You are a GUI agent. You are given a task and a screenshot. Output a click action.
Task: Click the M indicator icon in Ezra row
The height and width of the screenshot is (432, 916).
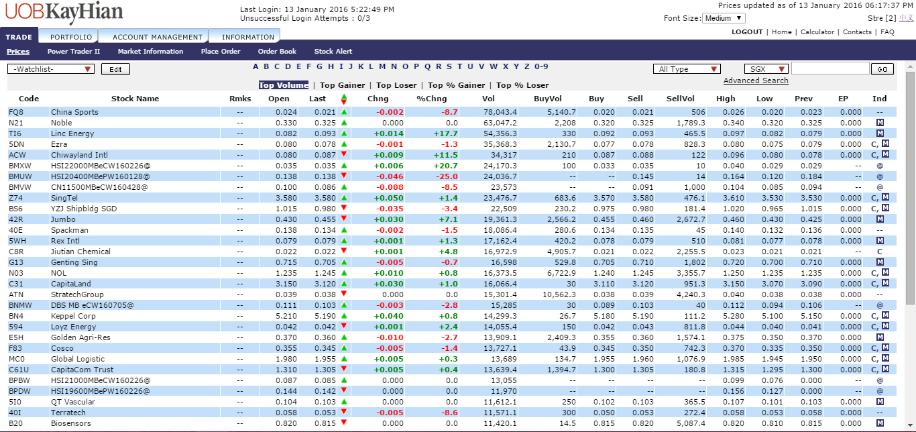tap(885, 144)
